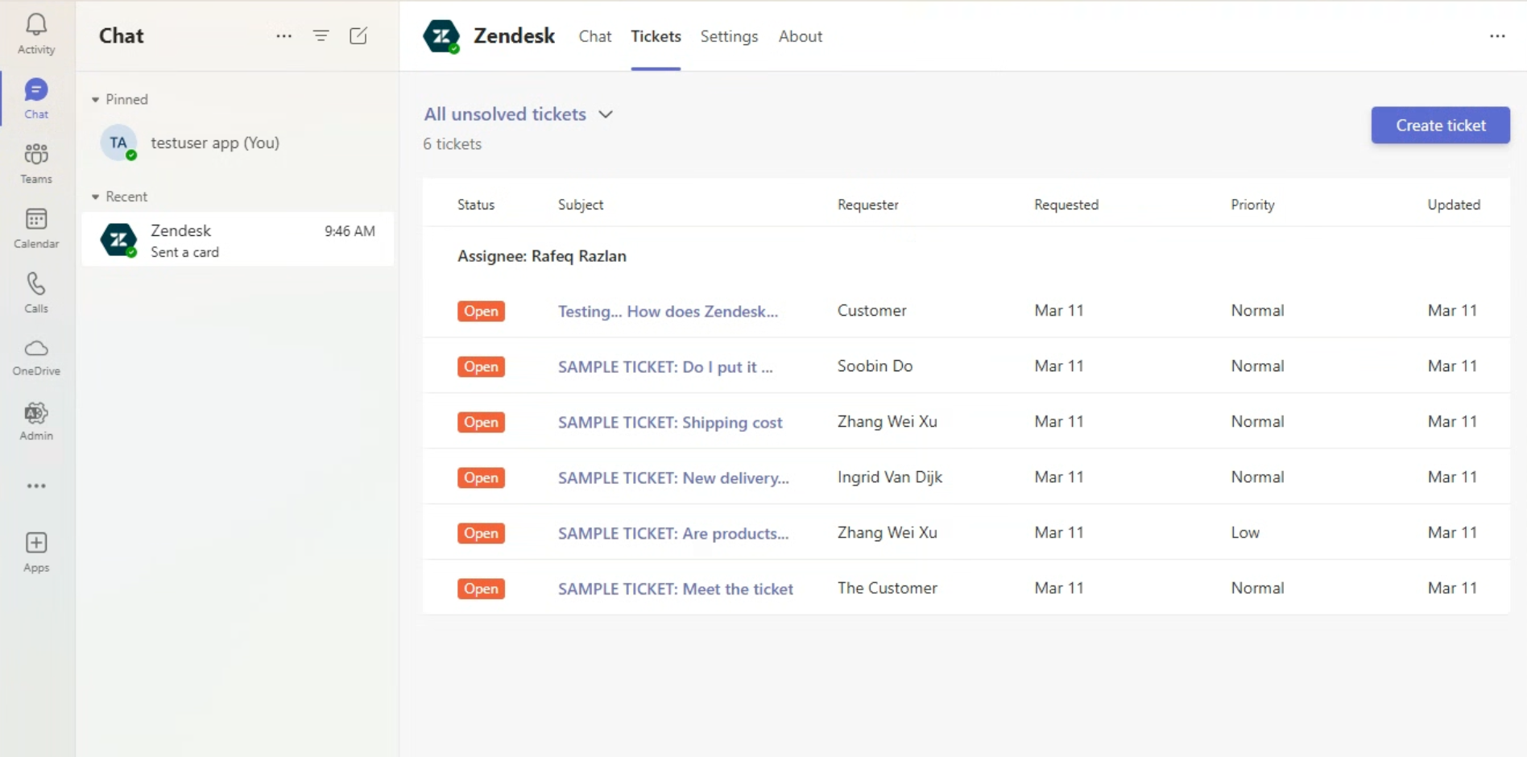Open Chat panel more options ellipsis

pos(283,35)
